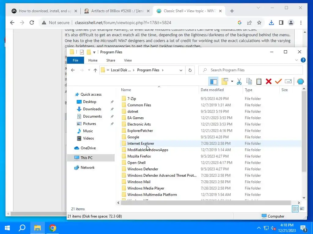Open Folder Options toolbar icon
This screenshot has width=313, height=234.
(x=225, y=81)
